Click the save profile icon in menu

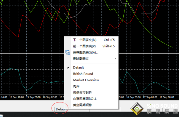pyautogui.click(x=68, y=52)
